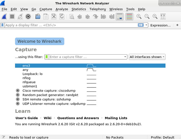Select the nflog interface
The image size is (181, 139).
[90, 78]
